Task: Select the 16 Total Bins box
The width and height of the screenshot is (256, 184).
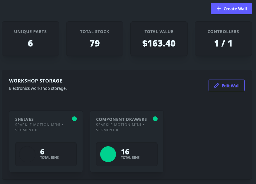Action: [x=127, y=154]
